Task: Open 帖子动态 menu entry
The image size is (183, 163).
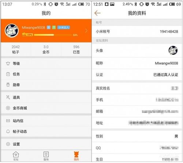Action: (x=46, y=132)
